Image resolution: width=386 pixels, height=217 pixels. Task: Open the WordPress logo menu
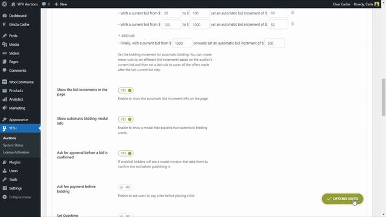[x=4, y=4]
